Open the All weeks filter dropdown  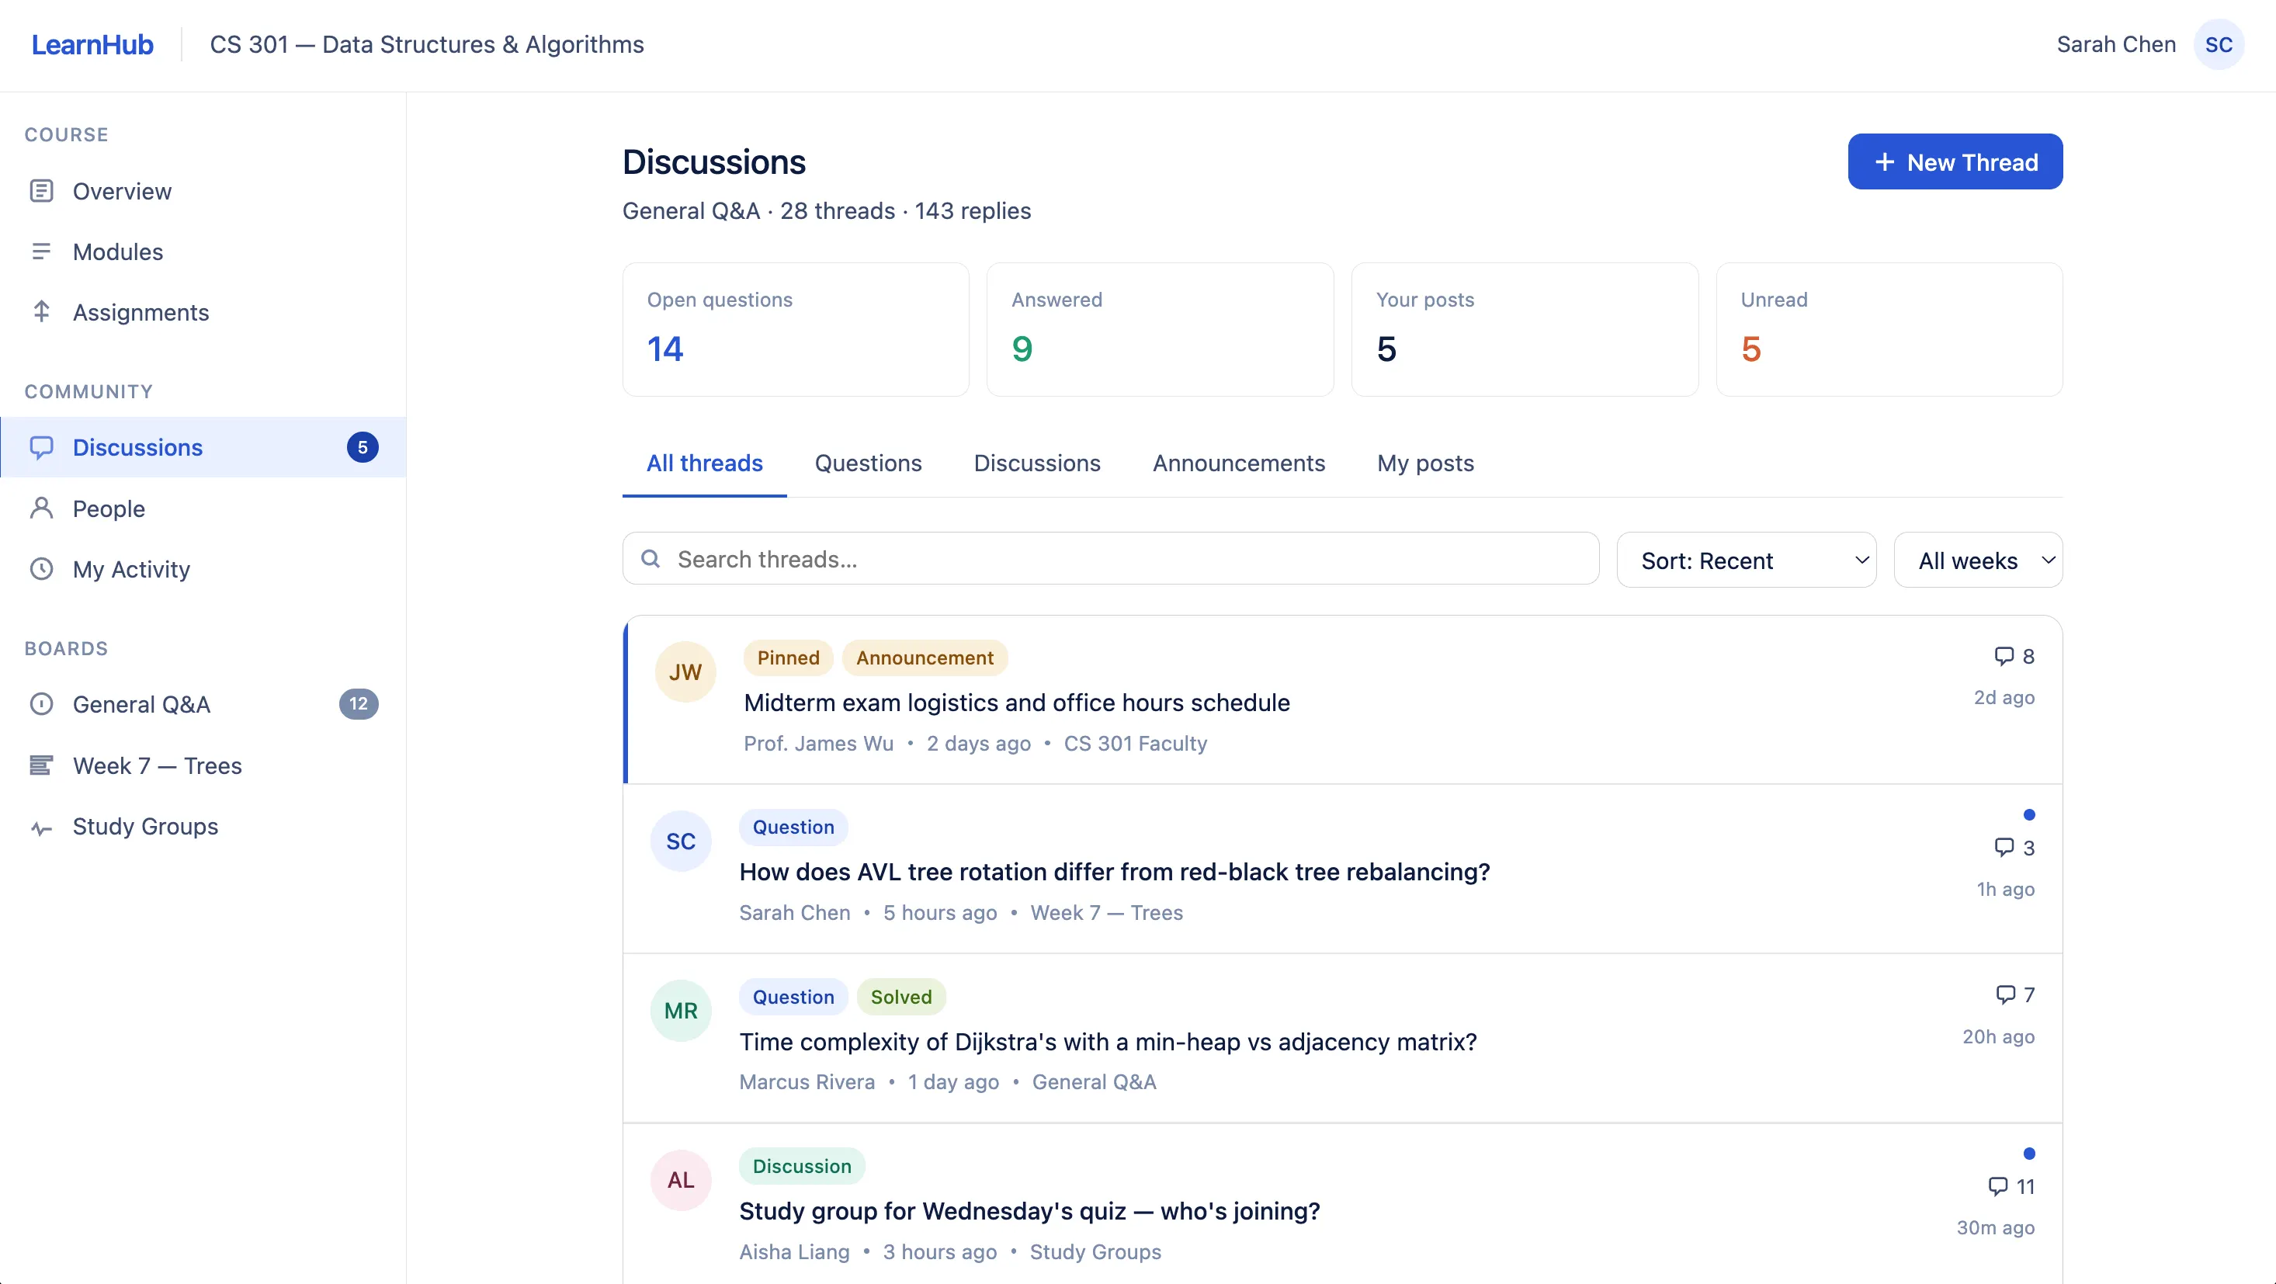tap(1978, 560)
